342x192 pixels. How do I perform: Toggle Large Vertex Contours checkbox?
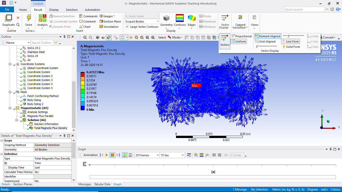(127, 27)
